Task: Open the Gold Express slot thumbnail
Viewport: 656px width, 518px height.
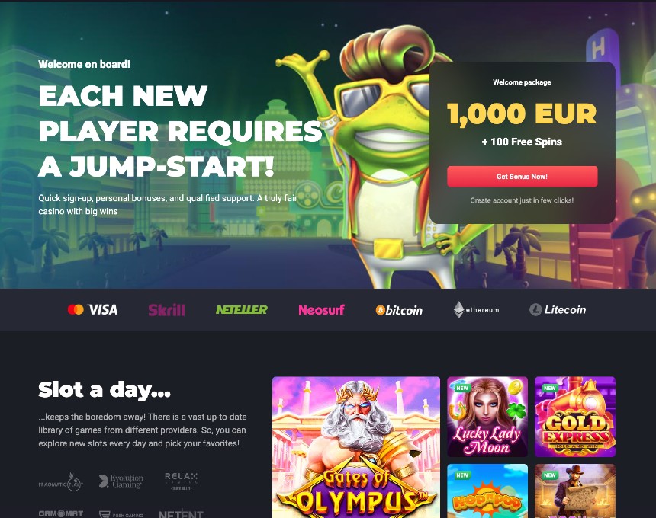Action: point(575,417)
